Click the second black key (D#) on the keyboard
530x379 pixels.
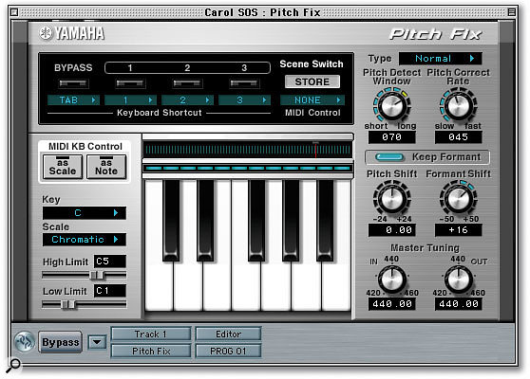[205, 221]
